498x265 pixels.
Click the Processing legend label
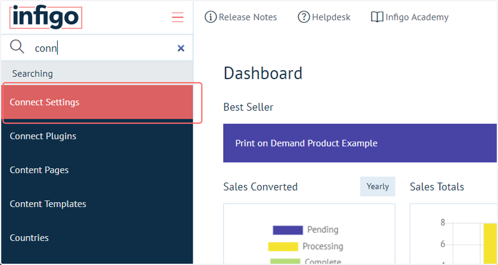click(323, 246)
